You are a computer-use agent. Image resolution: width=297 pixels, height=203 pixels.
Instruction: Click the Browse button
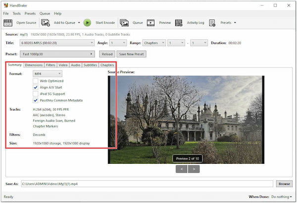[284, 184]
